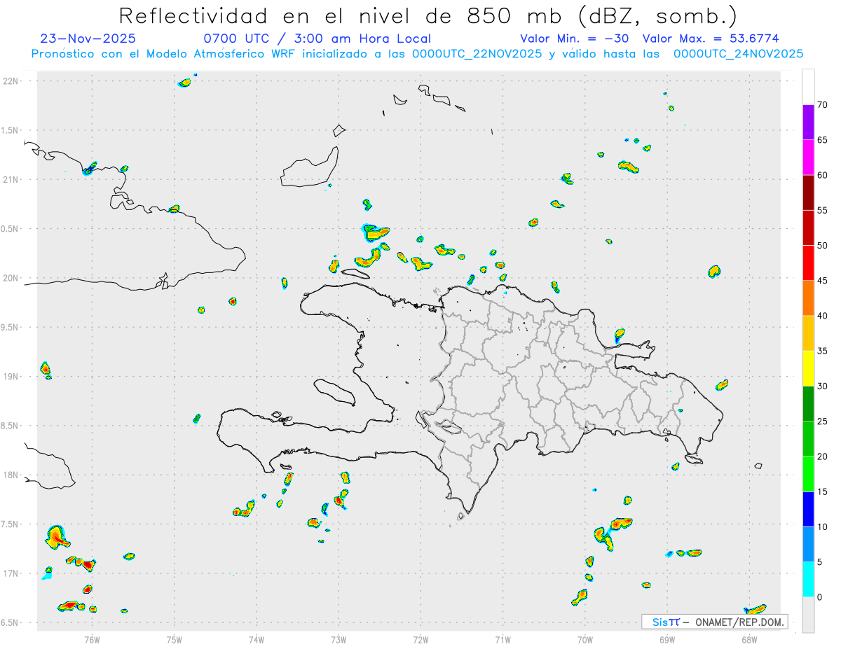The width and height of the screenshot is (841, 649).
Task: Click the '18N' latitude axis label
Action: coord(12,475)
